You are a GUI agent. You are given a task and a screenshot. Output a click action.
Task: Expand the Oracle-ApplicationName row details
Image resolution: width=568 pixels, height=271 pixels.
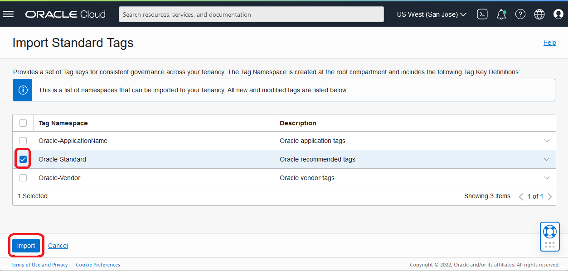(x=547, y=141)
